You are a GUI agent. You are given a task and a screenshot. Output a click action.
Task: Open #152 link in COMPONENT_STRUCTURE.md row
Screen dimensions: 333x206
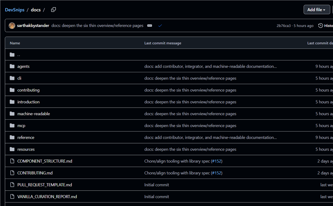pyautogui.click(x=217, y=161)
